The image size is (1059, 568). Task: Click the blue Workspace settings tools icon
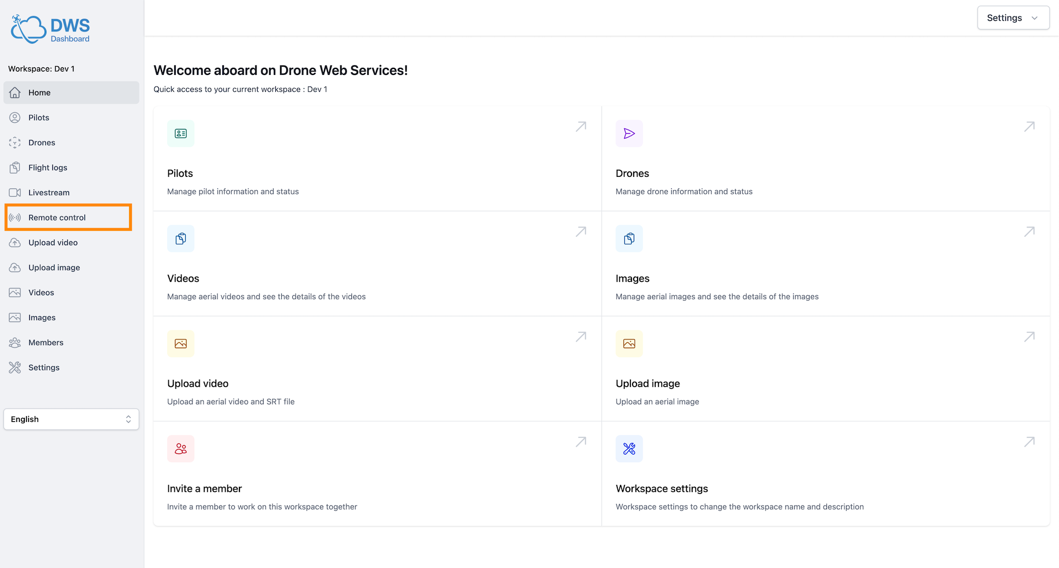[x=629, y=448]
